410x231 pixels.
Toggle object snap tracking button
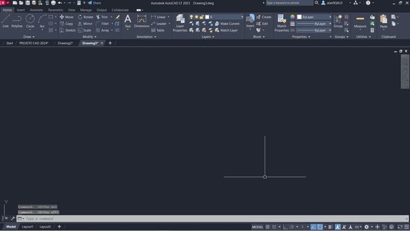click(x=313, y=227)
